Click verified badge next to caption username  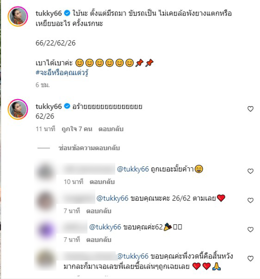click(x=67, y=13)
